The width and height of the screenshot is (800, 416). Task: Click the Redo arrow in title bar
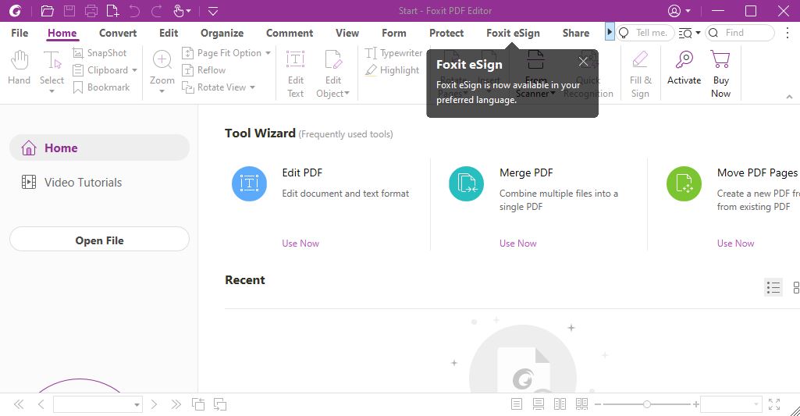[157, 11]
